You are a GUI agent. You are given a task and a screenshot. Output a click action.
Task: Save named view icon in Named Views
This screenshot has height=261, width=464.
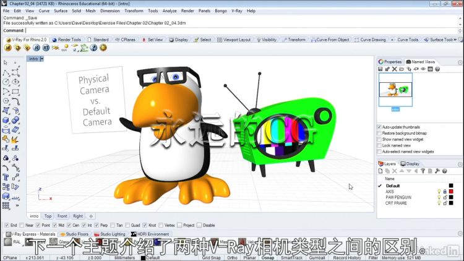(380, 69)
